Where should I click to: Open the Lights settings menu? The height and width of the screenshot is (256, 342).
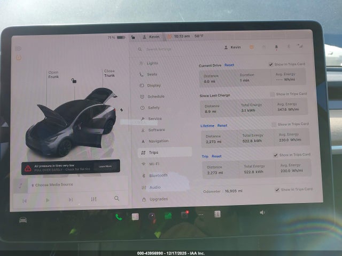tap(149, 63)
